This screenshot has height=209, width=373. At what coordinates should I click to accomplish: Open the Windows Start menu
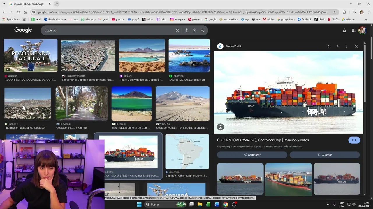(139, 204)
